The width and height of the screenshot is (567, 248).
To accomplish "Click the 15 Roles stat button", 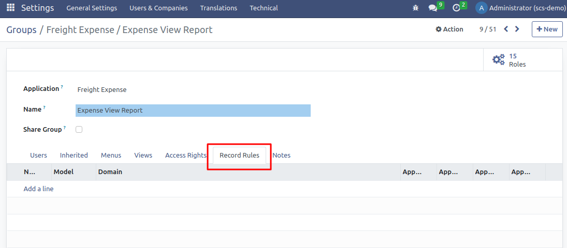I will pos(523,60).
